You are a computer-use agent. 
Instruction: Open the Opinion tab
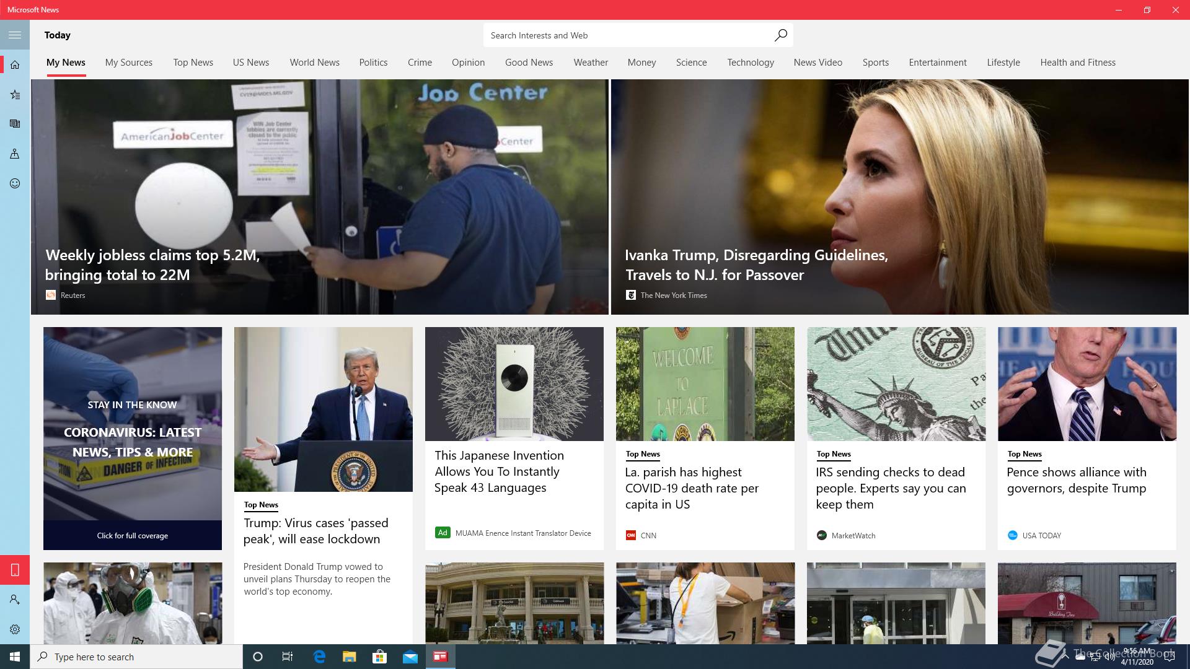point(468,63)
